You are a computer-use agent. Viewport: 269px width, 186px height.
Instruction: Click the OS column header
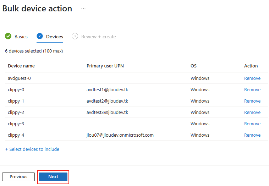coord(193,66)
